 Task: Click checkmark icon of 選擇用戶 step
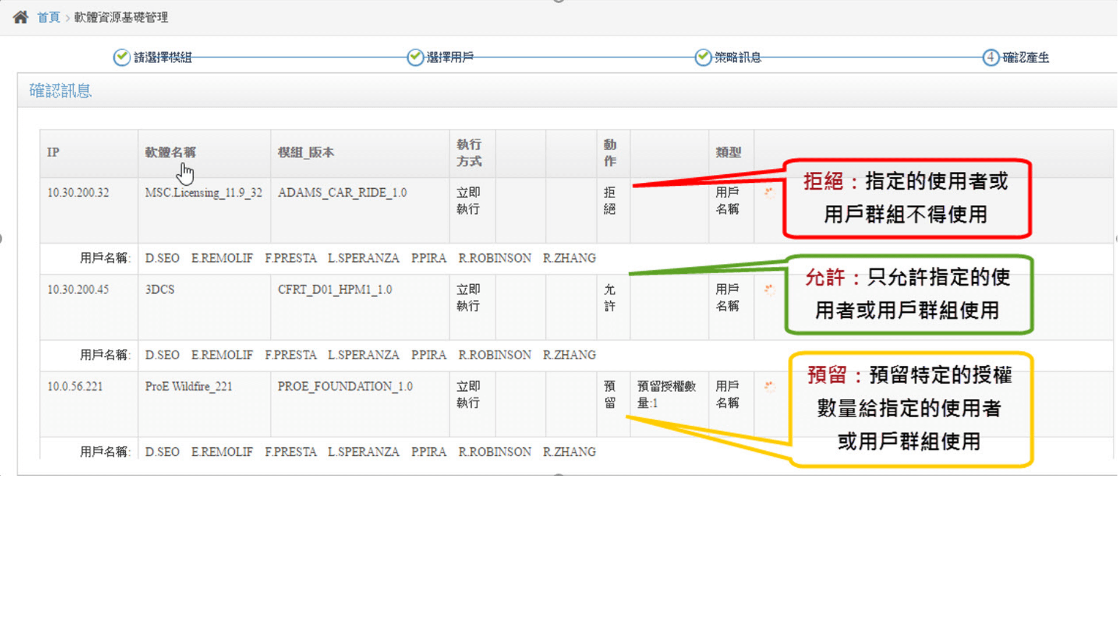[x=415, y=57]
